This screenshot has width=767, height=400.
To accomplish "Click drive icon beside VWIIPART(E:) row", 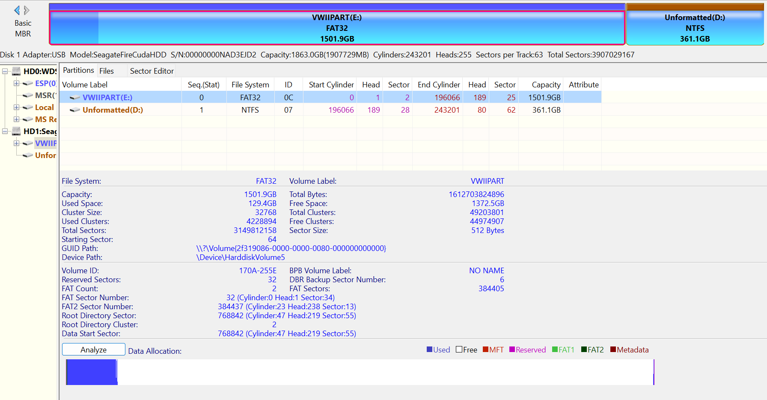I will (x=75, y=98).
